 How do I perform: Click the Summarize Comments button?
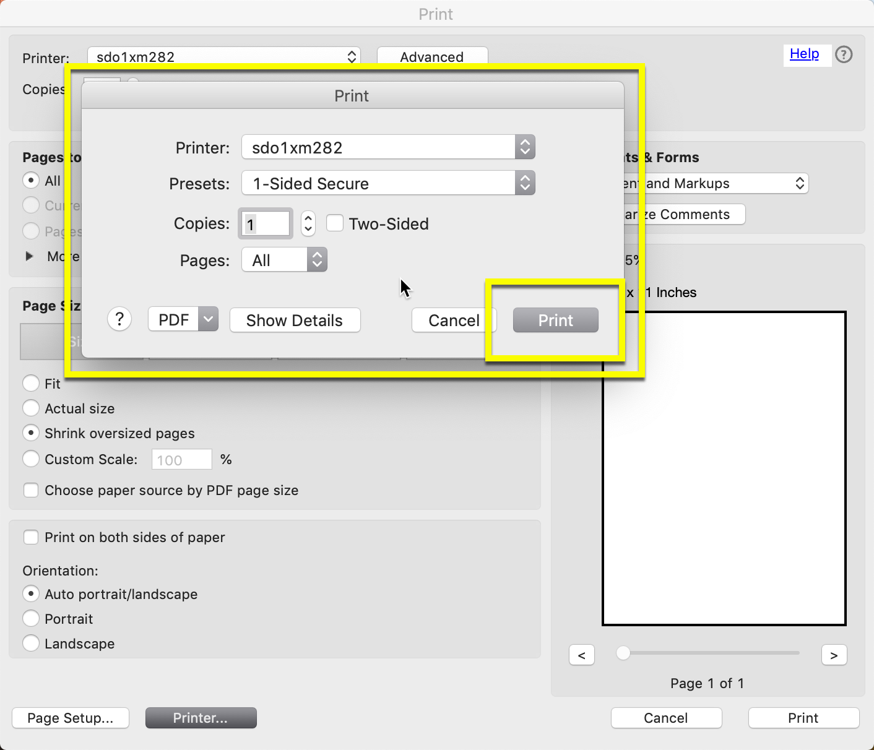[684, 214]
